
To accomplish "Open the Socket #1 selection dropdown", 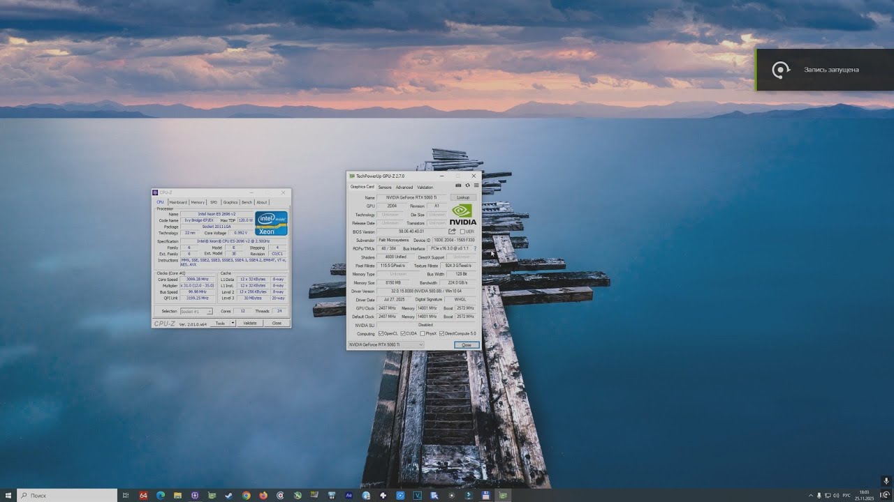I will click(196, 311).
